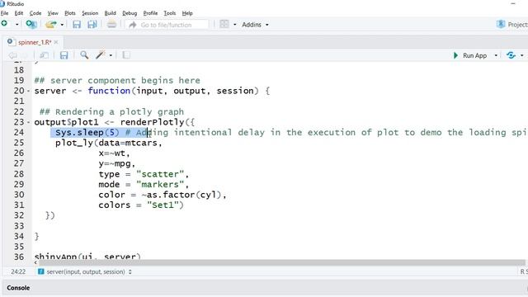Image resolution: width=528 pixels, height=297 pixels.
Task: Open the Debug menu
Action: click(x=130, y=13)
